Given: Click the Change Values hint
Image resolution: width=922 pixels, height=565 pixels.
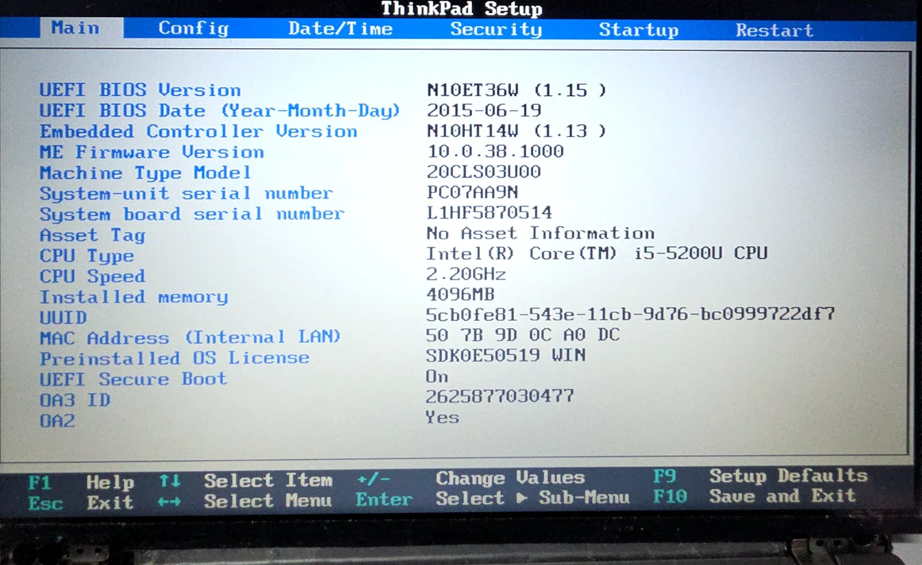Looking at the screenshot, I should [x=471, y=478].
